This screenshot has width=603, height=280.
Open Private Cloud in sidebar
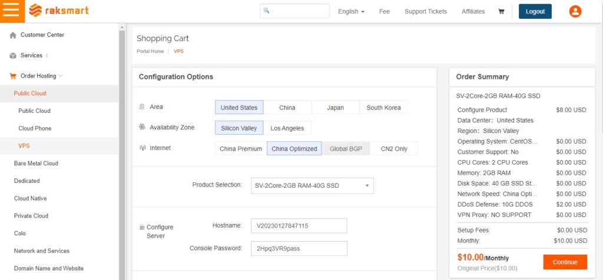click(x=31, y=216)
